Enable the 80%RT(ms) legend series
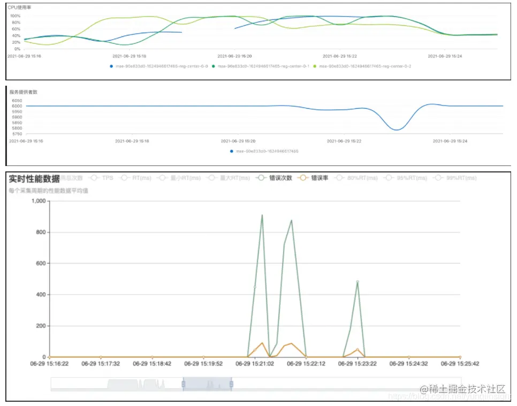 [356, 178]
